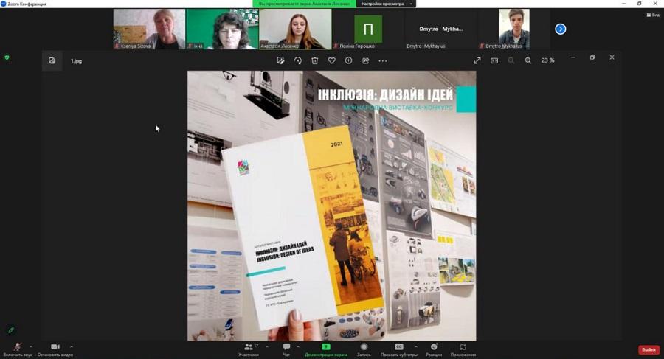Favorite the photo with the heart icon
Screen dimensions: 664x359
click(x=331, y=61)
